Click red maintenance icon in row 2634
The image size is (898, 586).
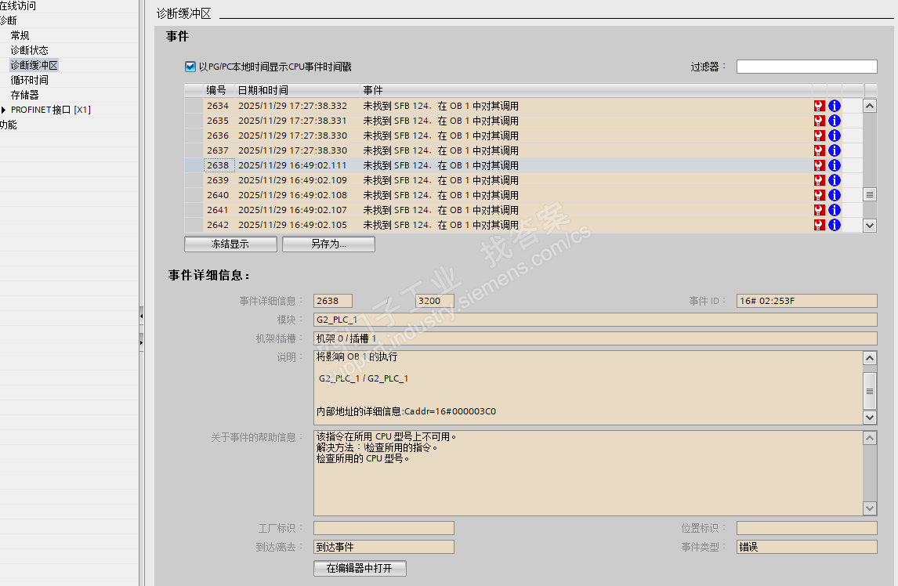(820, 106)
